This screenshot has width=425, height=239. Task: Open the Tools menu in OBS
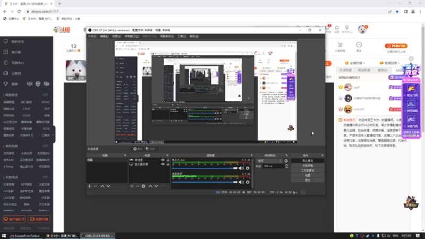click(182, 36)
